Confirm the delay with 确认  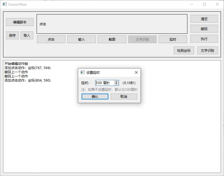coord(95,97)
